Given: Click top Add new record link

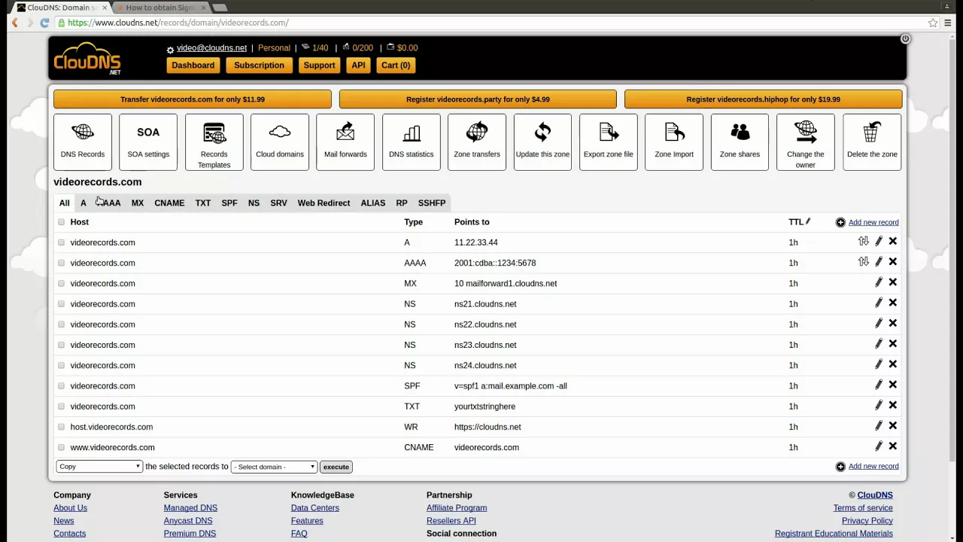Looking at the screenshot, I should coord(873,222).
